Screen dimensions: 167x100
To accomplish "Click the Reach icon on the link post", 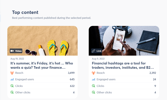I will [93, 73].
